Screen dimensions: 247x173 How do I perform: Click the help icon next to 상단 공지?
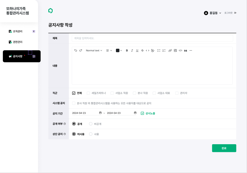pos(65,134)
